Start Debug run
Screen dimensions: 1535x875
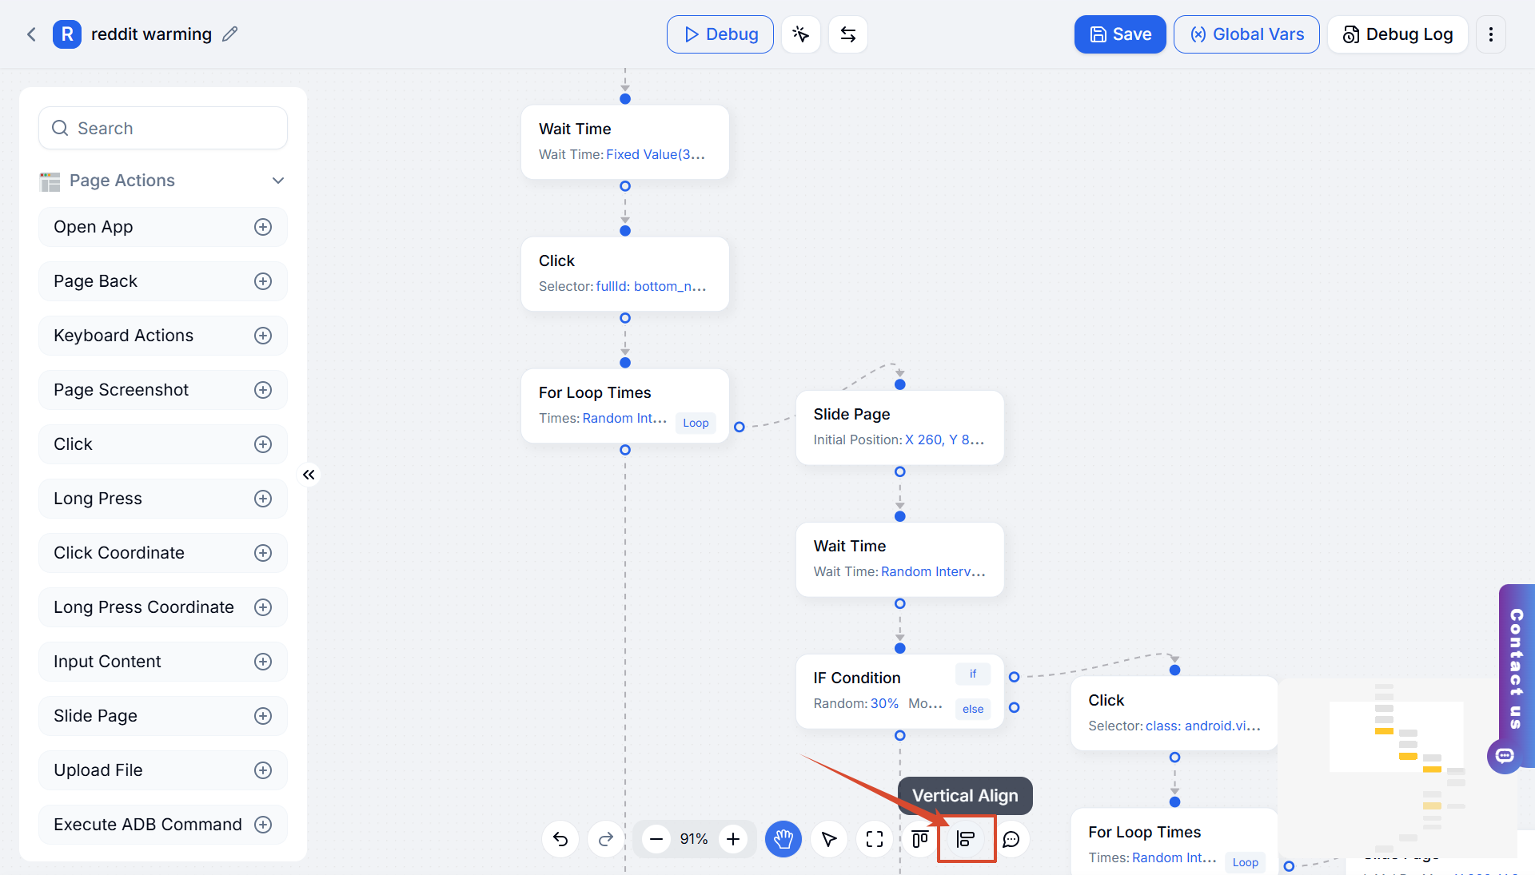tap(720, 34)
